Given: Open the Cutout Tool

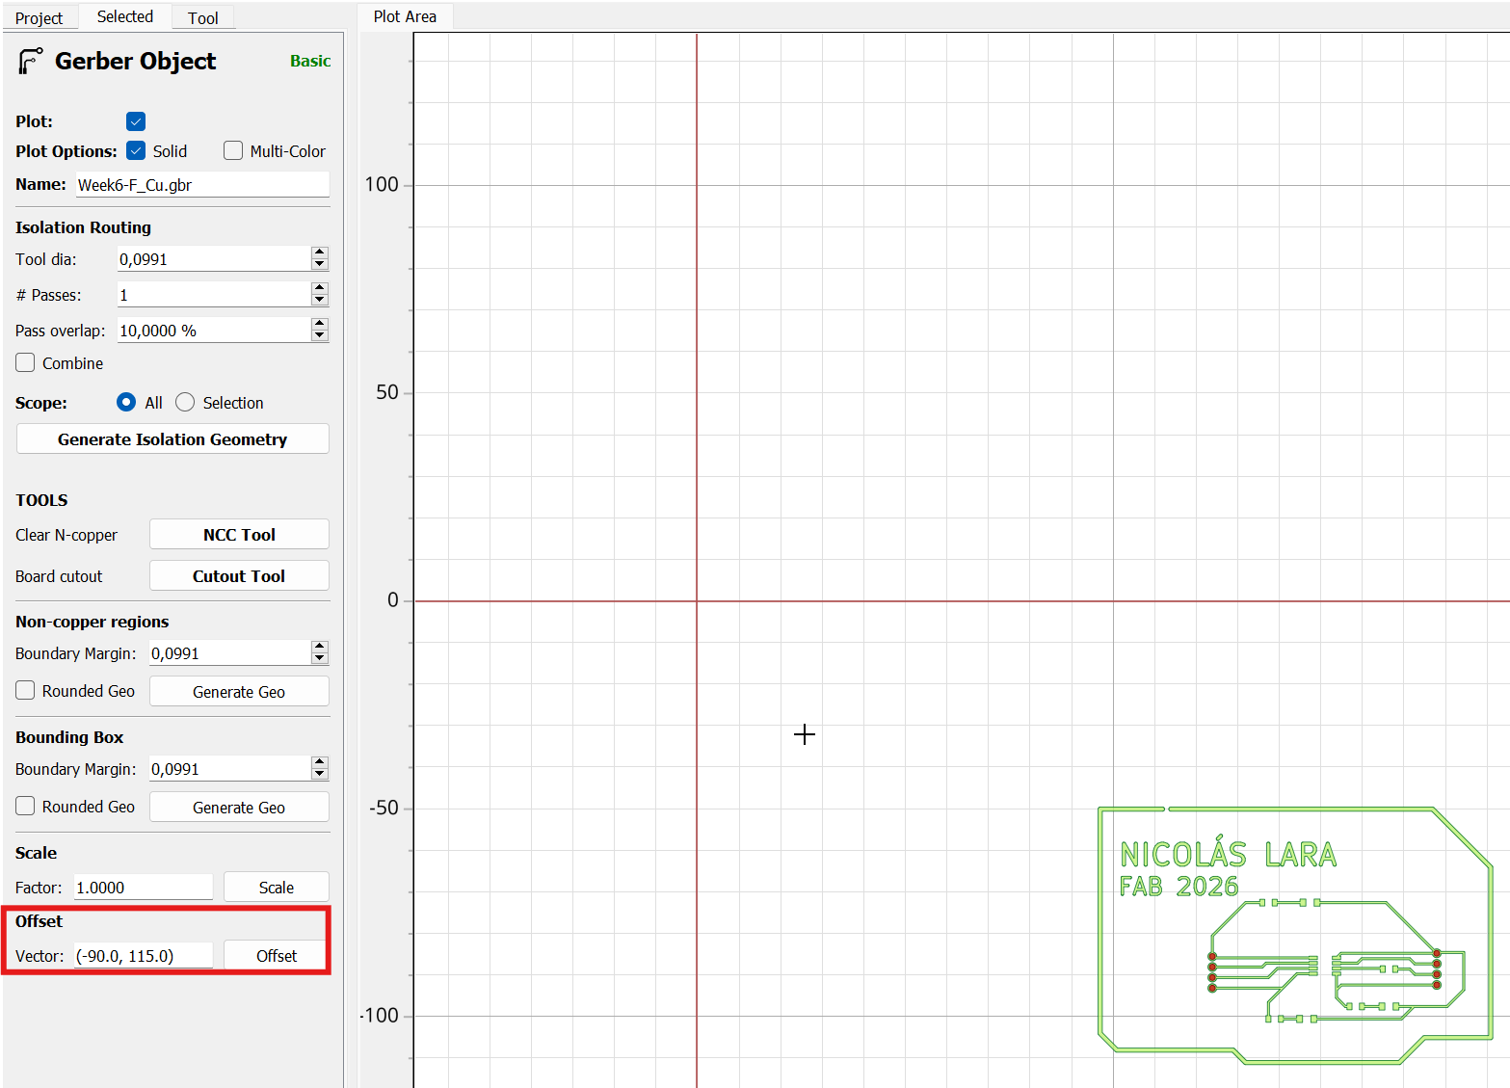Looking at the screenshot, I should coord(239,576).
